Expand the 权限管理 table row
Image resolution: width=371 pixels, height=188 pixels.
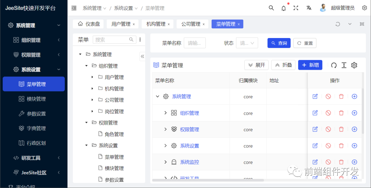pyautogui.click(x=166, y=129)
